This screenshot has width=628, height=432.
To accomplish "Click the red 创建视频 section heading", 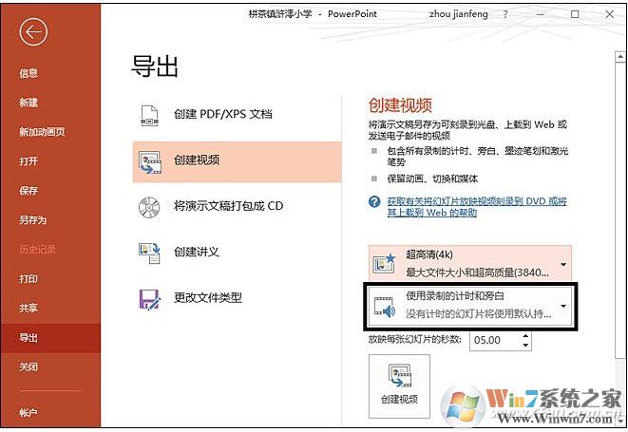I will point(400,105).
